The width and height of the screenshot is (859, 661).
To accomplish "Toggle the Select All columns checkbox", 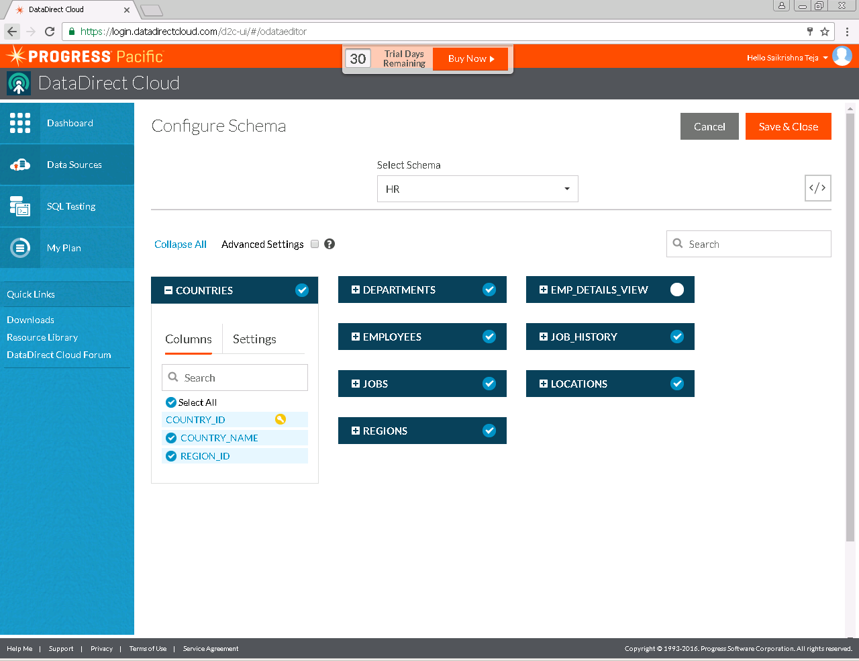I will [171, 402].
